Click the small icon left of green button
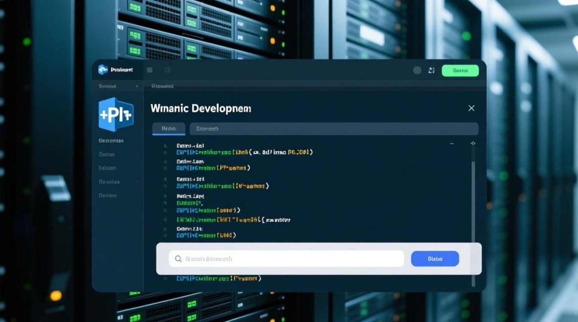The image size is (578, 322). [431, 70]
